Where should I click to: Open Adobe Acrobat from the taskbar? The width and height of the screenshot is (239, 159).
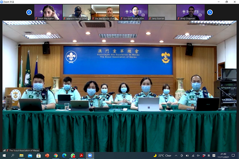[x=81, y=156]
